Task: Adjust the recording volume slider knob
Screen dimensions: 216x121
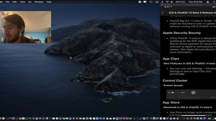Action: 172,93
